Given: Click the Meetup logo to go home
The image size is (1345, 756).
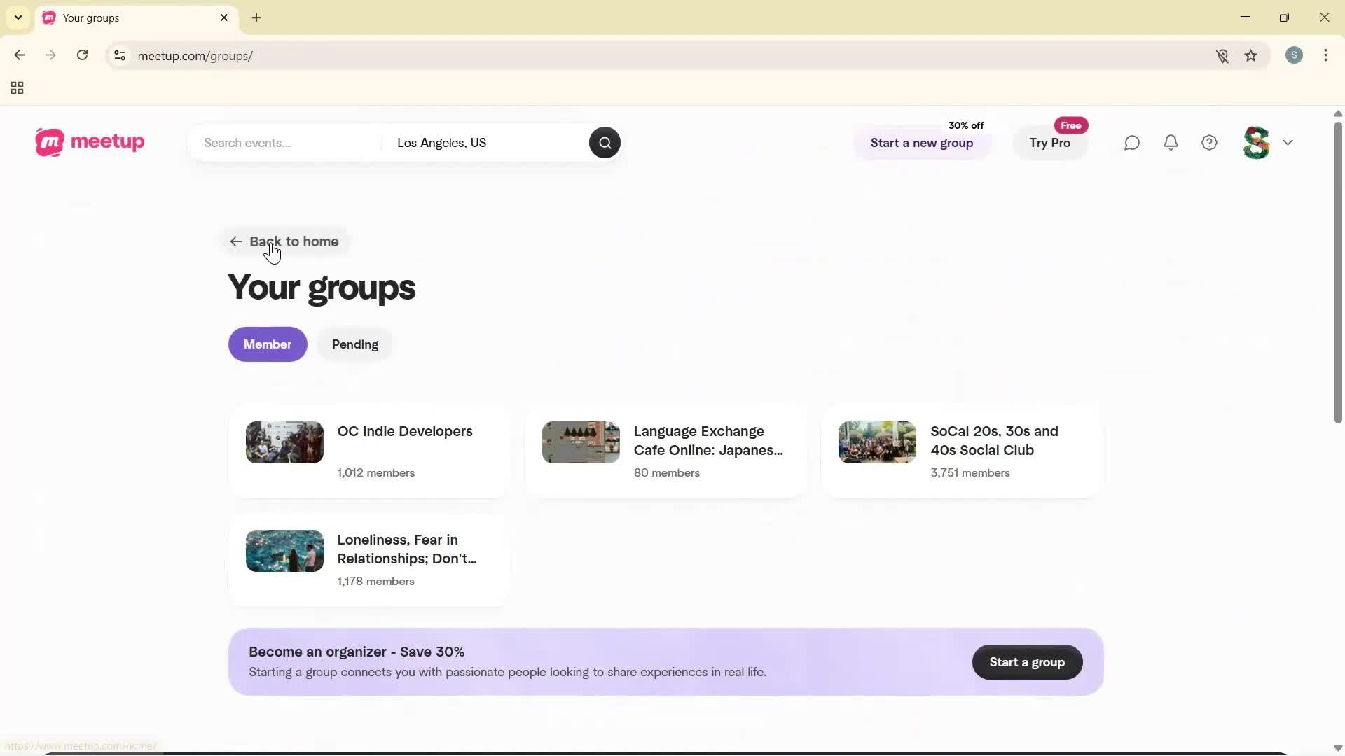Looking at the screenshot, I should click(x=89, y=142).
